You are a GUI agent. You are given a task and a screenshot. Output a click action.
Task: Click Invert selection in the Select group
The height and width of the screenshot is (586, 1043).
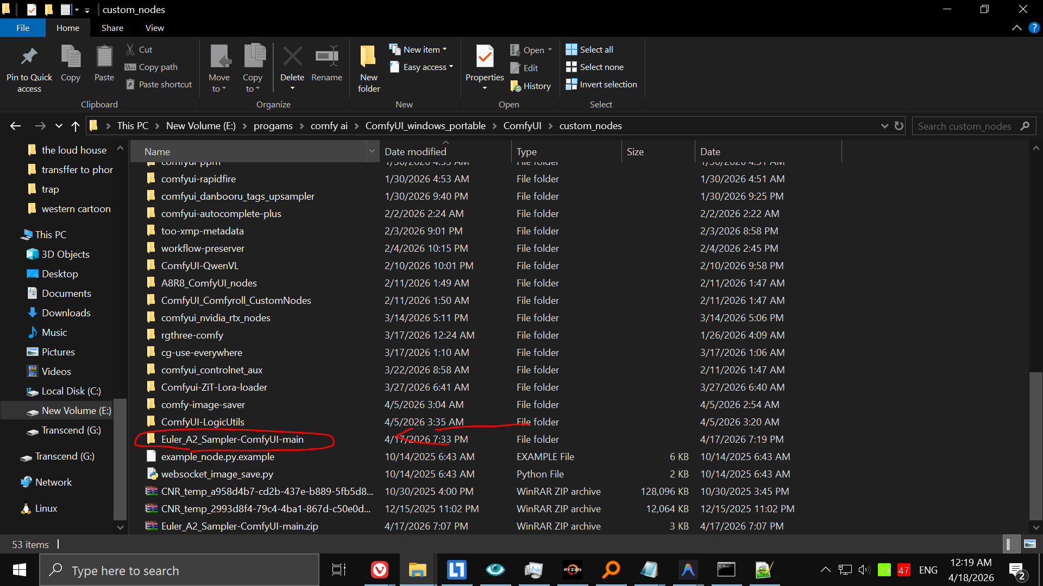(x=601, y=84)
